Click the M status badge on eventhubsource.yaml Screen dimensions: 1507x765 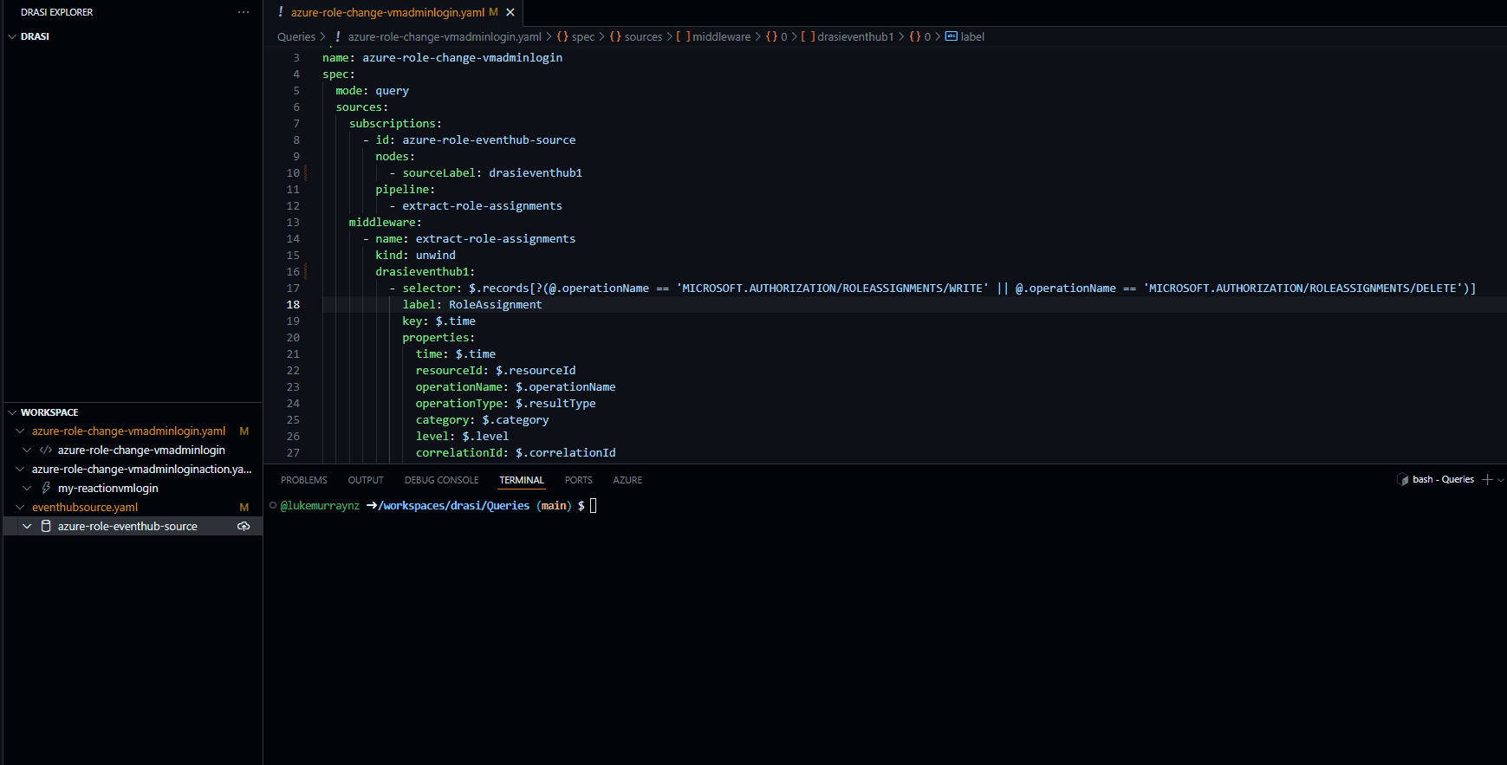[x=244, y=507]
